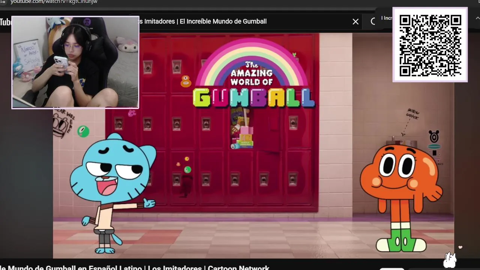
Task: Click the streamer webcam overlay
Action: (x=75, y=62)
